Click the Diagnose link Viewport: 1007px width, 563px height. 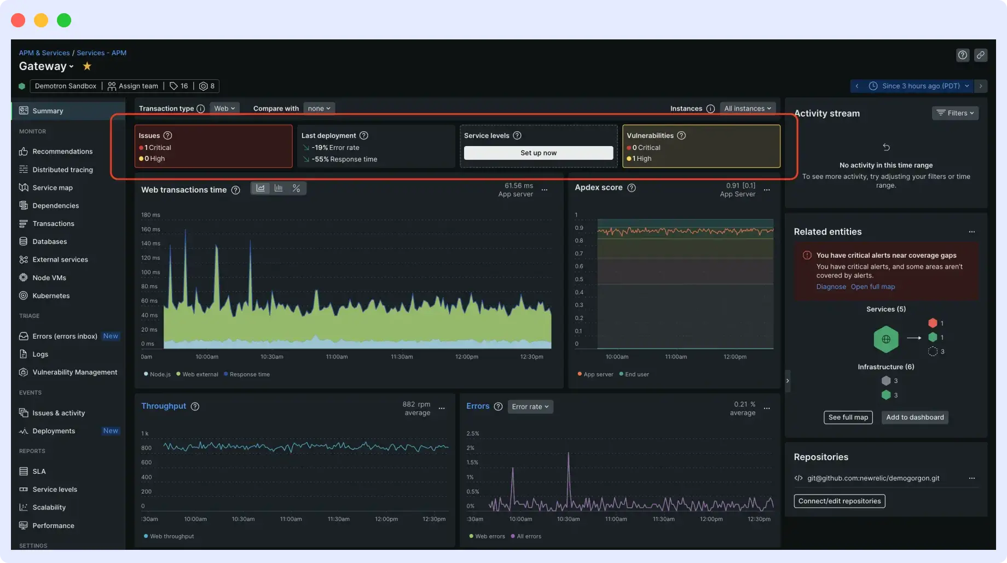831,287
